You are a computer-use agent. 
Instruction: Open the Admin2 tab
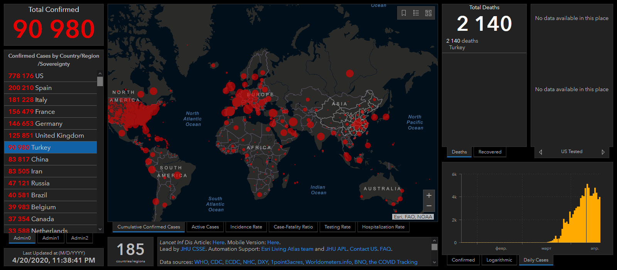pos(79,238)
